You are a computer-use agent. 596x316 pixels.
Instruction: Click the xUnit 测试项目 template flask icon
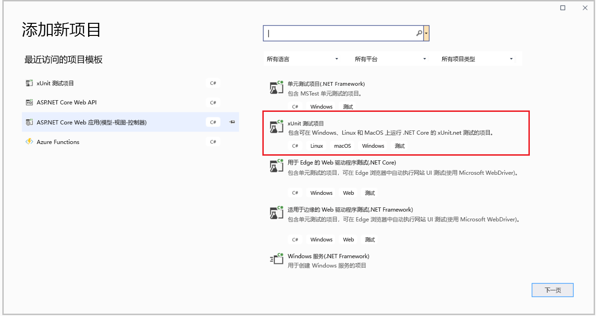click(277, 127)
